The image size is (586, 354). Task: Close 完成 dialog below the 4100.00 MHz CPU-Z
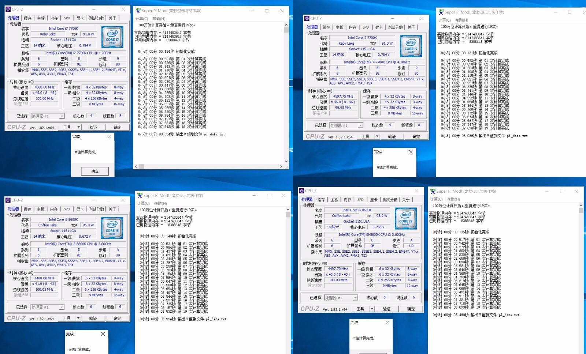103,334
